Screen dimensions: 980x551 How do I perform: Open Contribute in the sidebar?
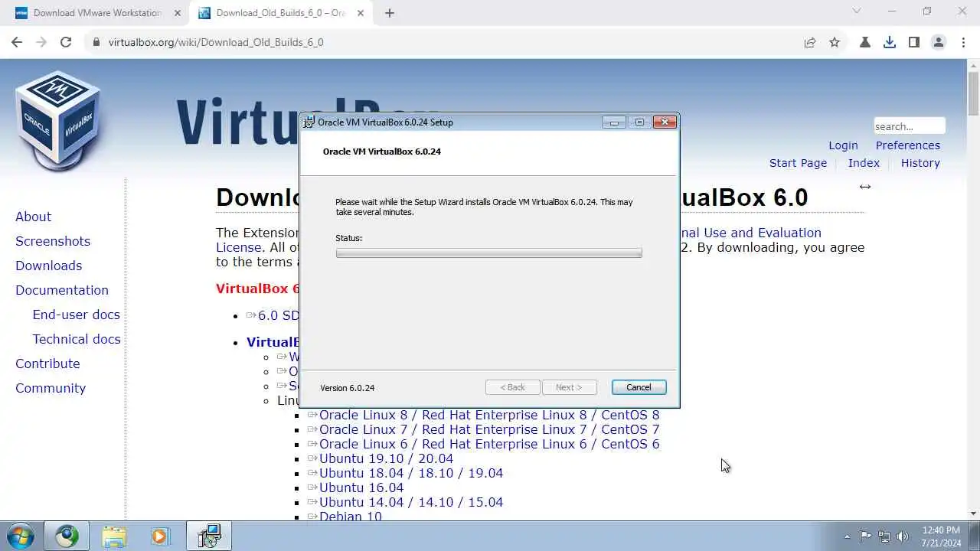point(47,364)
